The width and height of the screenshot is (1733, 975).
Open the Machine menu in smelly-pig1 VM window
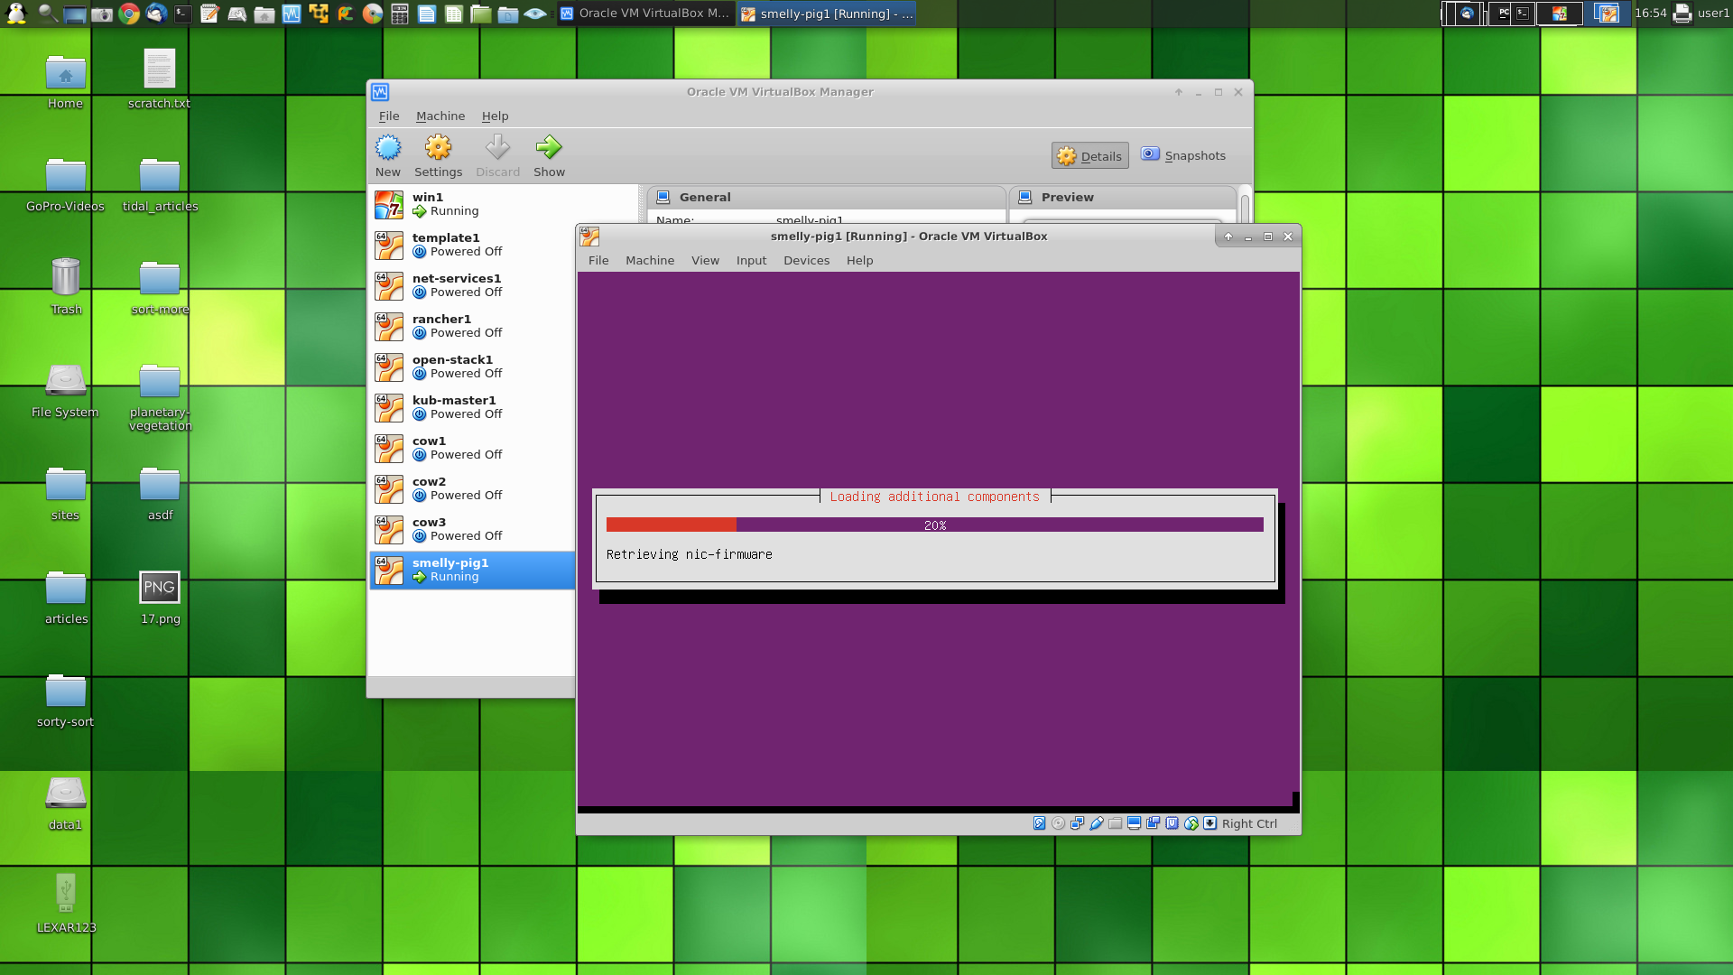click(x=650, y=261)
